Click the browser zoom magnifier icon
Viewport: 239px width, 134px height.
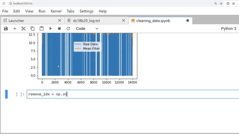pos(215,3)
